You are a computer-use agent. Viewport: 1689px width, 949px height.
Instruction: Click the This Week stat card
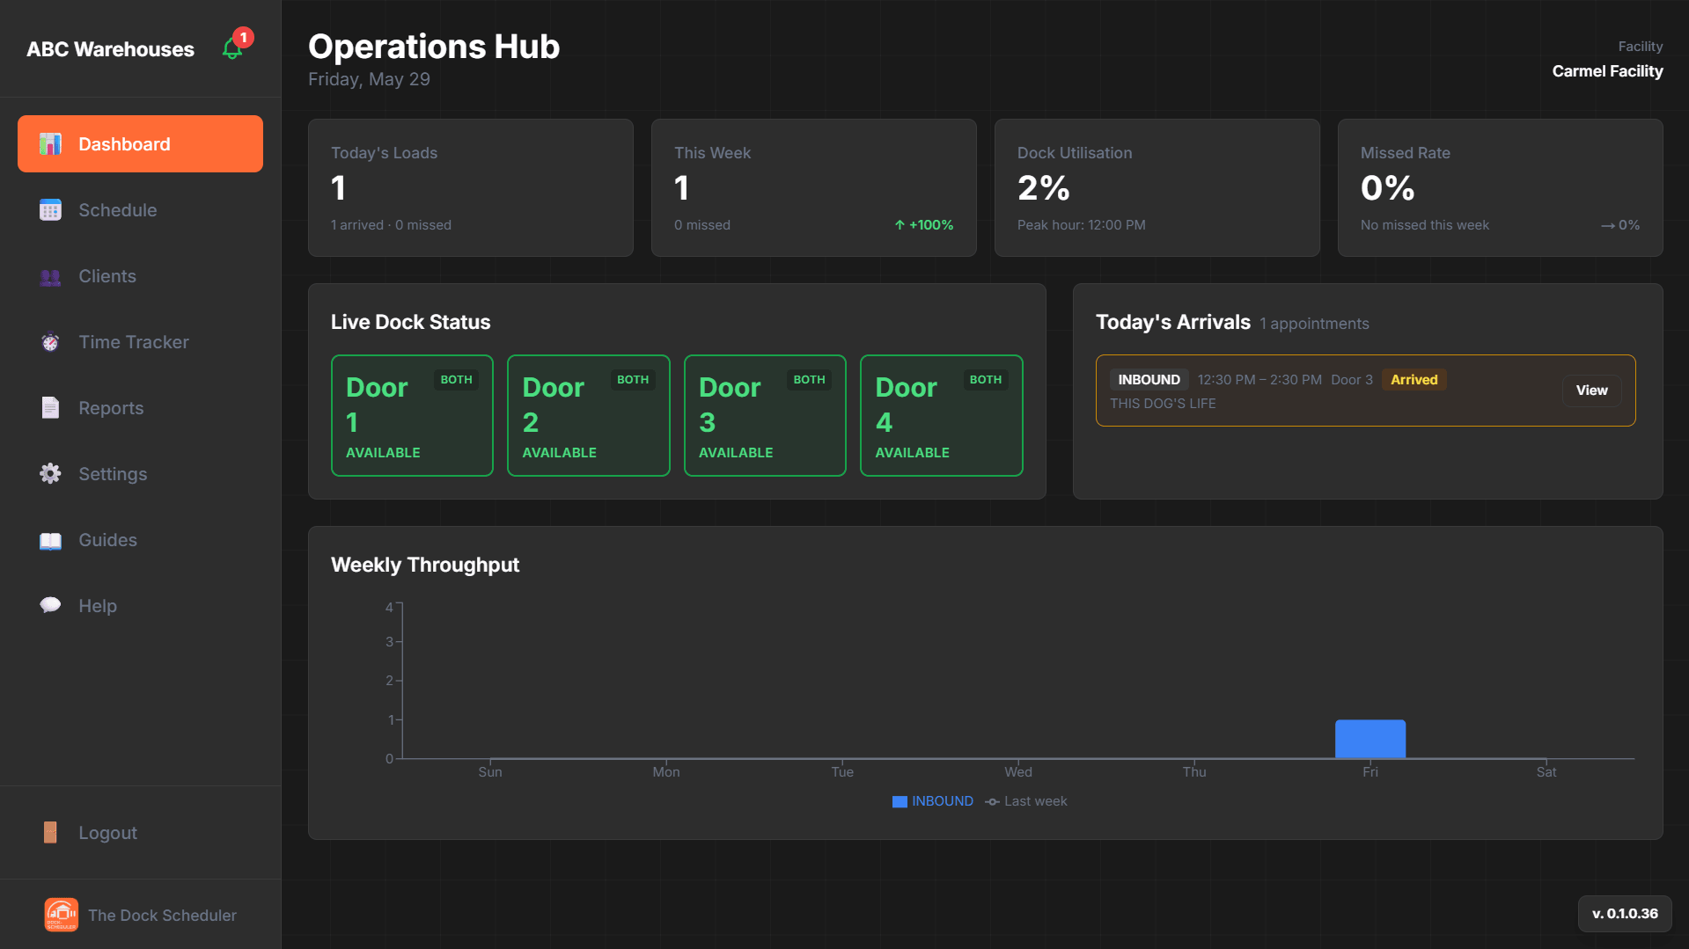pyautogui.click(x=814, y=187)
